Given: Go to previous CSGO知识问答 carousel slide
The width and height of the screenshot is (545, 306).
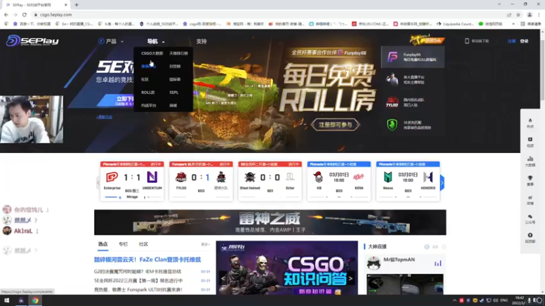Looking at the screenshot, I should 223,279.
